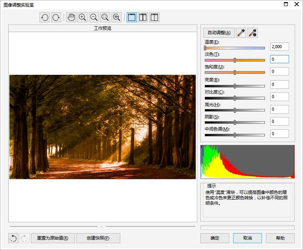This screenshot has width=303, height=250.
Task: Set zoom to 100% icon
Action: click(x=116, y=17)
